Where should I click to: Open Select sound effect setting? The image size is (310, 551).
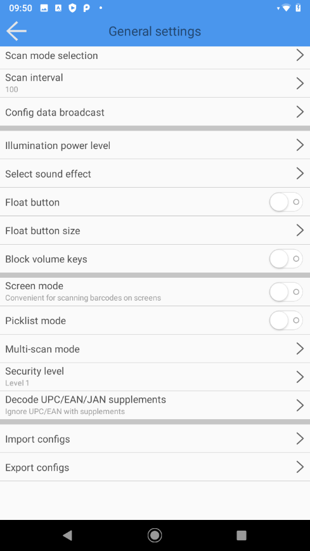point(155,174)
